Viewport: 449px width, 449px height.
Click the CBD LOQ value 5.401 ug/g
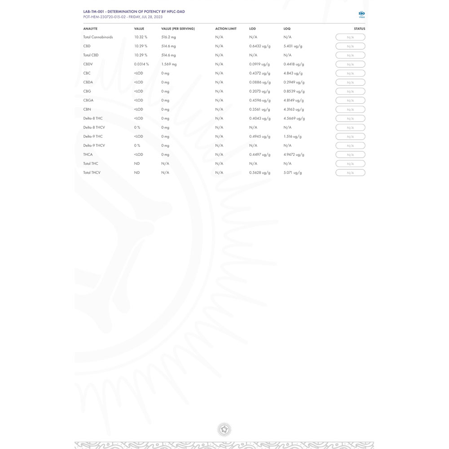pyautogui.click(x=293, y=46)
